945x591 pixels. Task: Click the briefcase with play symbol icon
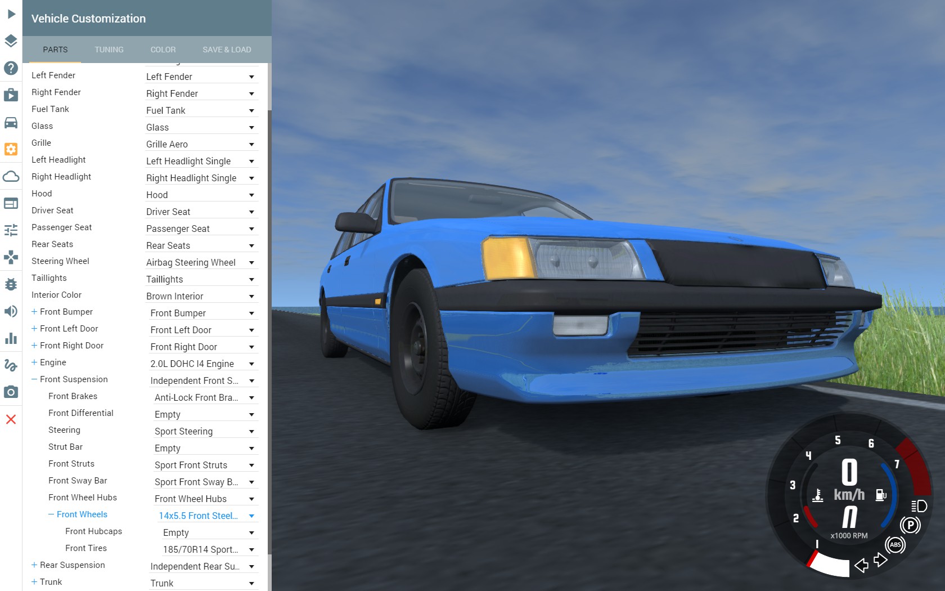(11, 95)
